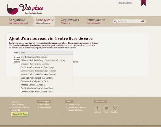The image size is (161, 127).
Task: Switch to the Dégustations tab
Action: pyautogui.click(x=70, y=21)
